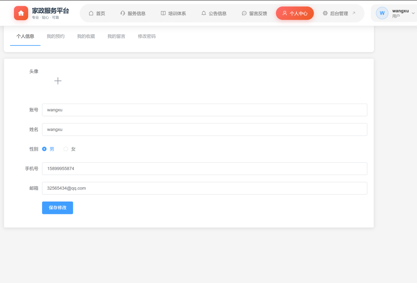Select the 女 gender radio button
417x283 pixels.
pyautogui.click(x=66, y=149)
